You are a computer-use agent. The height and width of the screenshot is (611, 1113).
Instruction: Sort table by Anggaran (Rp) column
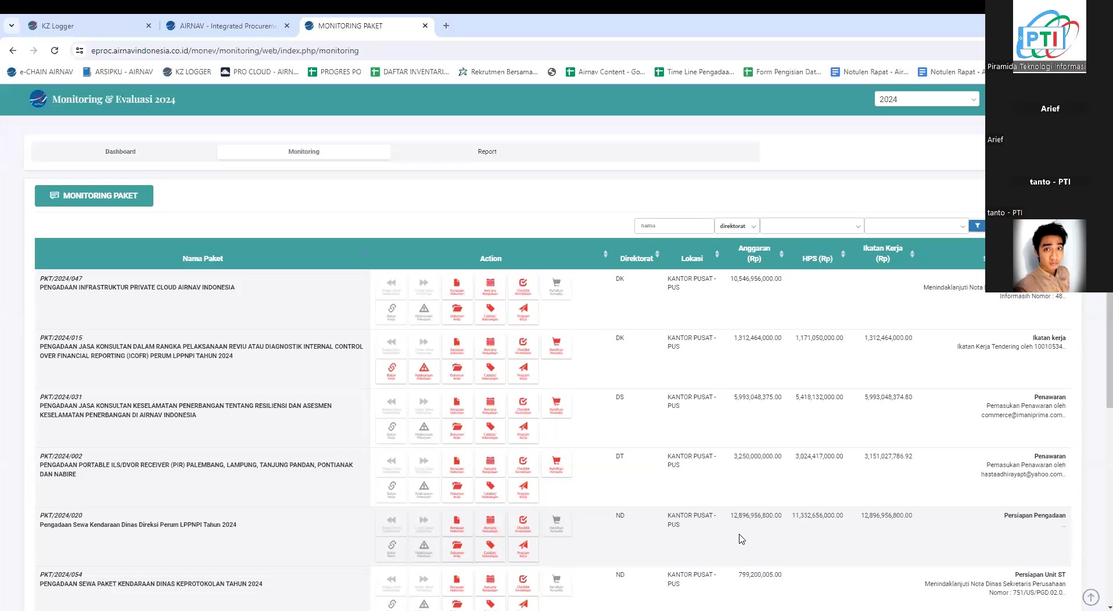[x=754, y=254]
